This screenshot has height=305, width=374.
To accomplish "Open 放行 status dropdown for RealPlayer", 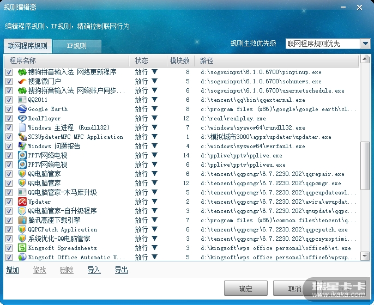I will pyautogui.click(x=155, y=118).
